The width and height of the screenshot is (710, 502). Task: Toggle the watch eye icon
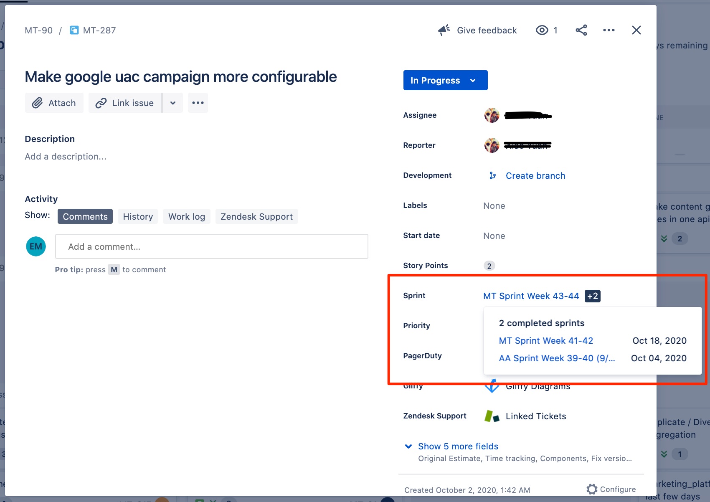click(542, 30)
